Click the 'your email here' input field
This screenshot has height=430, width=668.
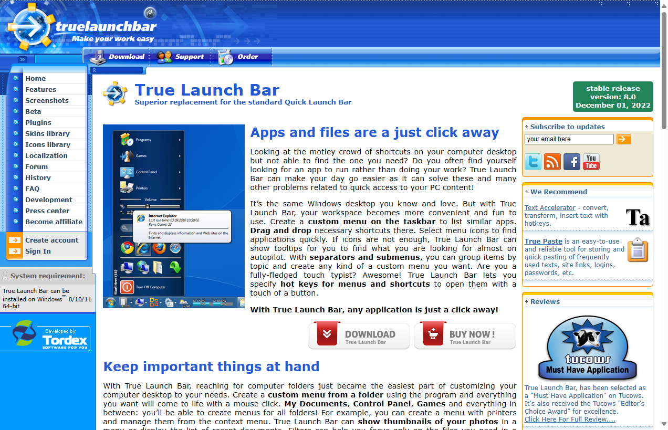[x=569, y=139]
